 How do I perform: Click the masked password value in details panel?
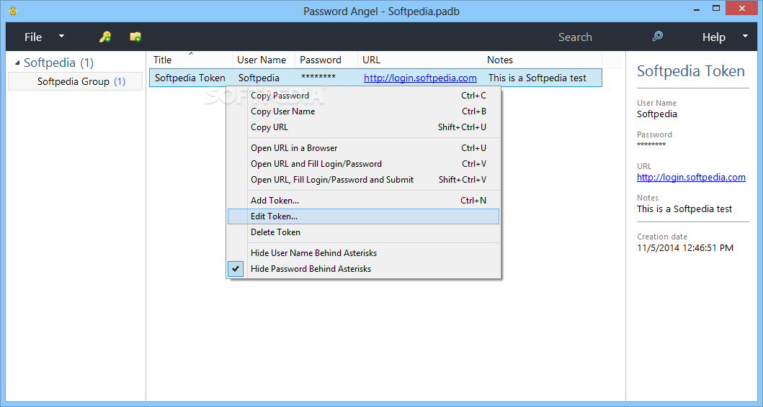pyautogui.click(x=651, y=145)
